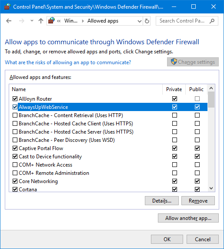The height and width of the screenshot is (249, 224).
Task: Click the firewall icon in address bar
Action: (51, 21)
